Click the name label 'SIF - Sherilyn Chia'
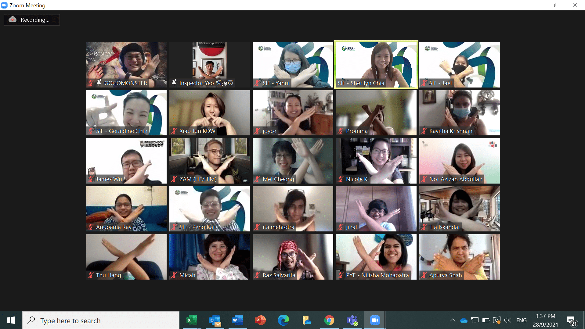The width and height of the screenshot is (585, 329). 361,83
